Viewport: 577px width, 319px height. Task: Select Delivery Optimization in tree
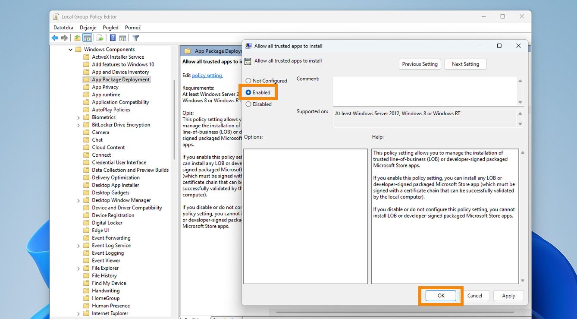click(x=116, y=177)
